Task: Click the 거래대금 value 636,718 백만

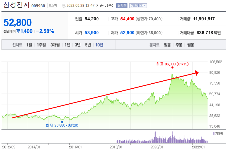Action: click(x=209, y=33)
